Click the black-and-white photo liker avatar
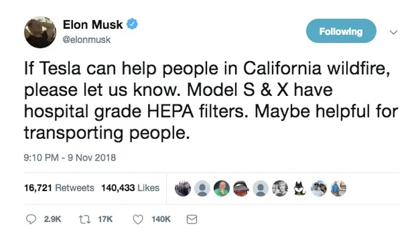 point(280,188)
